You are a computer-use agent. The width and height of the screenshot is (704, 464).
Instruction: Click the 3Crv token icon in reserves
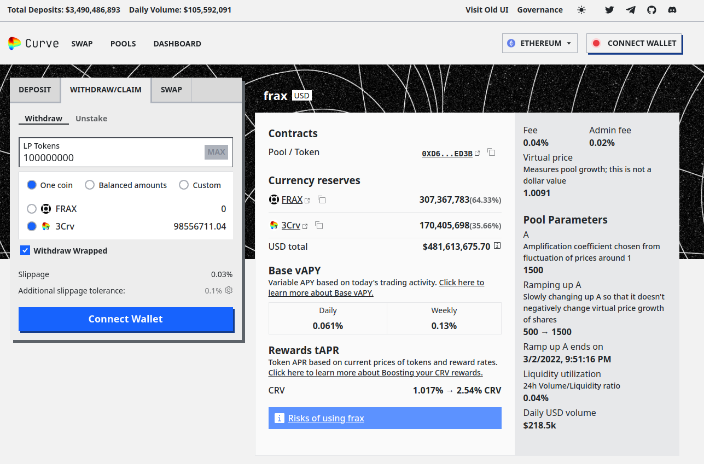[274, 225]
